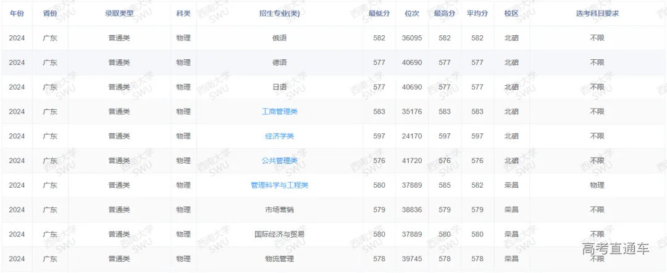This screenshot has width=667, height=273.
Task: Select the 最高分 column header
Action: pos(444,14)
